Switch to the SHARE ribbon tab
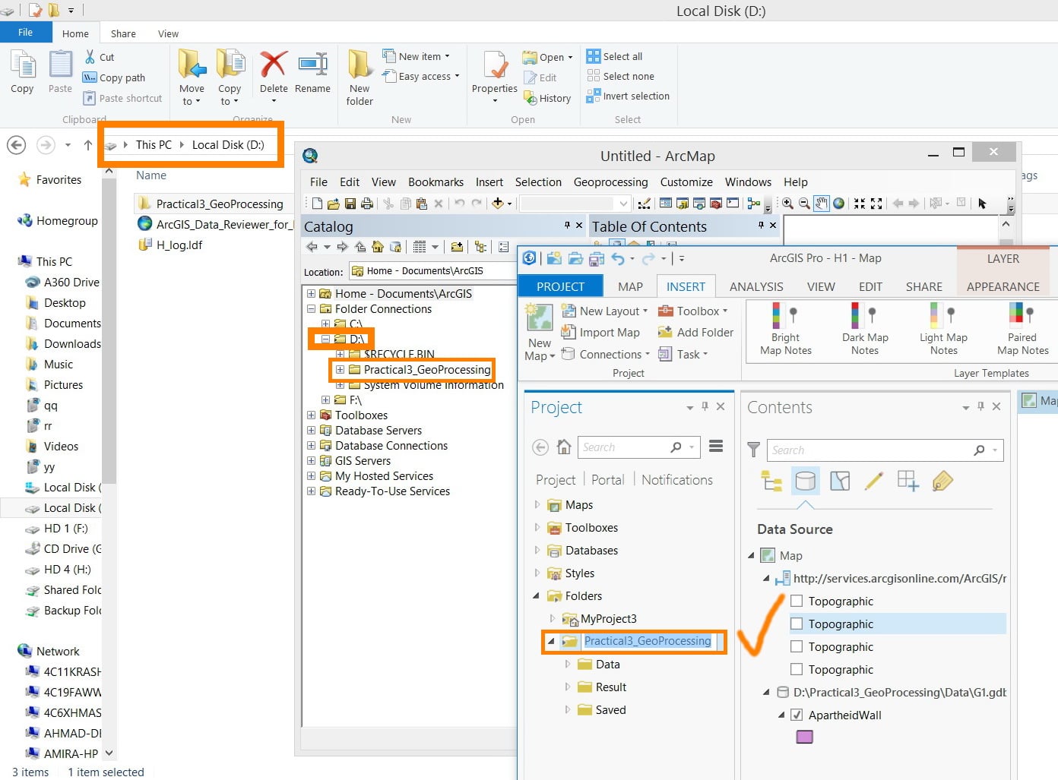 click(923, 287)
